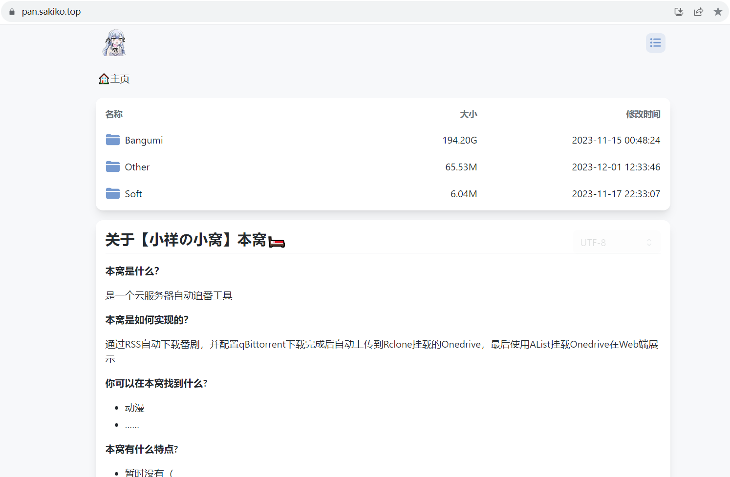Go to 主页 breadcrumb link
The height and width of the screenshot is (477, 730).
click(x=120, y=79)
